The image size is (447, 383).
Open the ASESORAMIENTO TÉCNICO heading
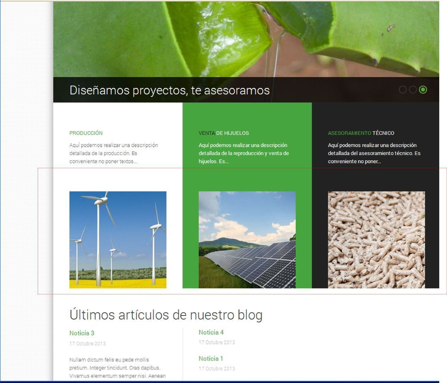tap(361, 133)
